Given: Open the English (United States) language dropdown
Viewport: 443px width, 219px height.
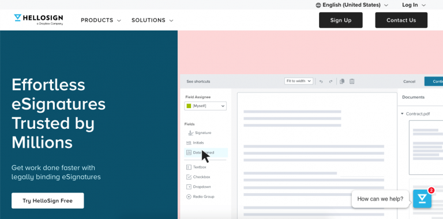Looking at the screenshot, I should [352, 5].
